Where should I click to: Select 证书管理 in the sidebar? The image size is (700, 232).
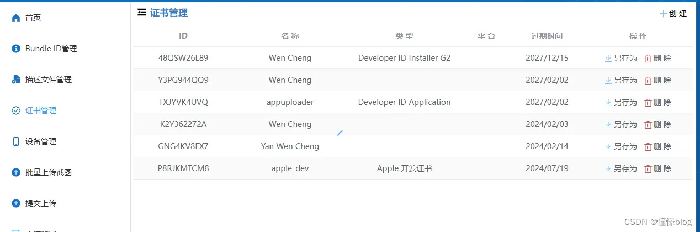point(41,110)
